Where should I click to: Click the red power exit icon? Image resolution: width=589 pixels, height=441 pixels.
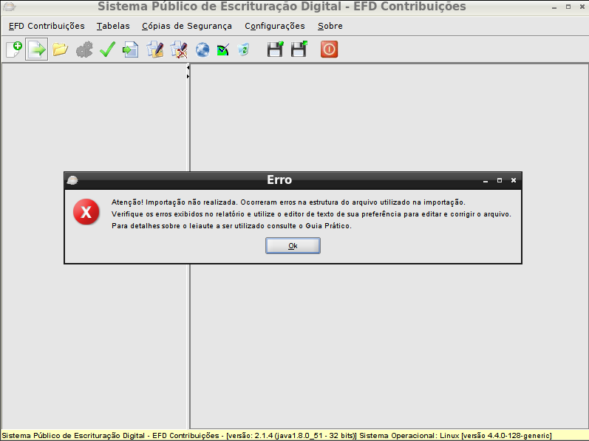click(x=329, y=49)
